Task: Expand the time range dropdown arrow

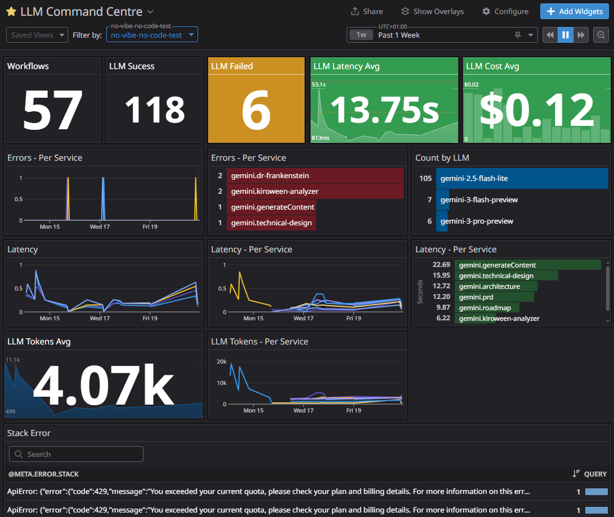Action: point(531,35)
